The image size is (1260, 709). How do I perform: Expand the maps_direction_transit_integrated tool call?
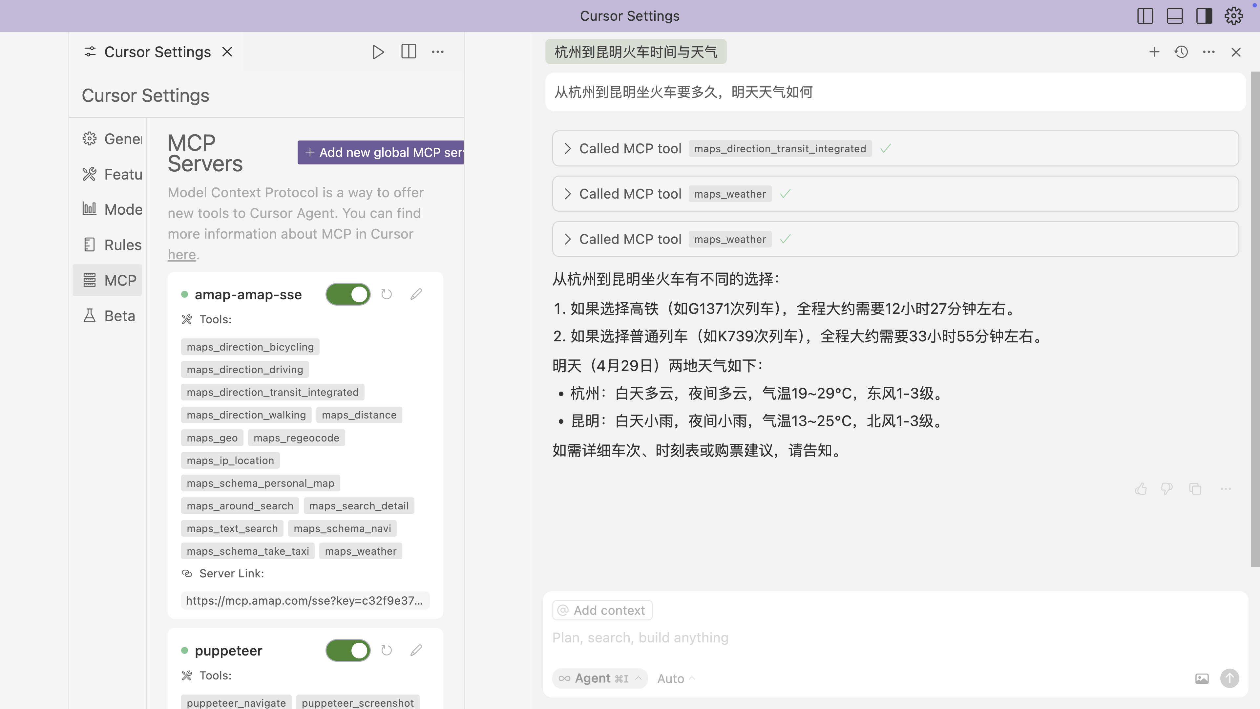pyautogui.click(x=567, y=149)
